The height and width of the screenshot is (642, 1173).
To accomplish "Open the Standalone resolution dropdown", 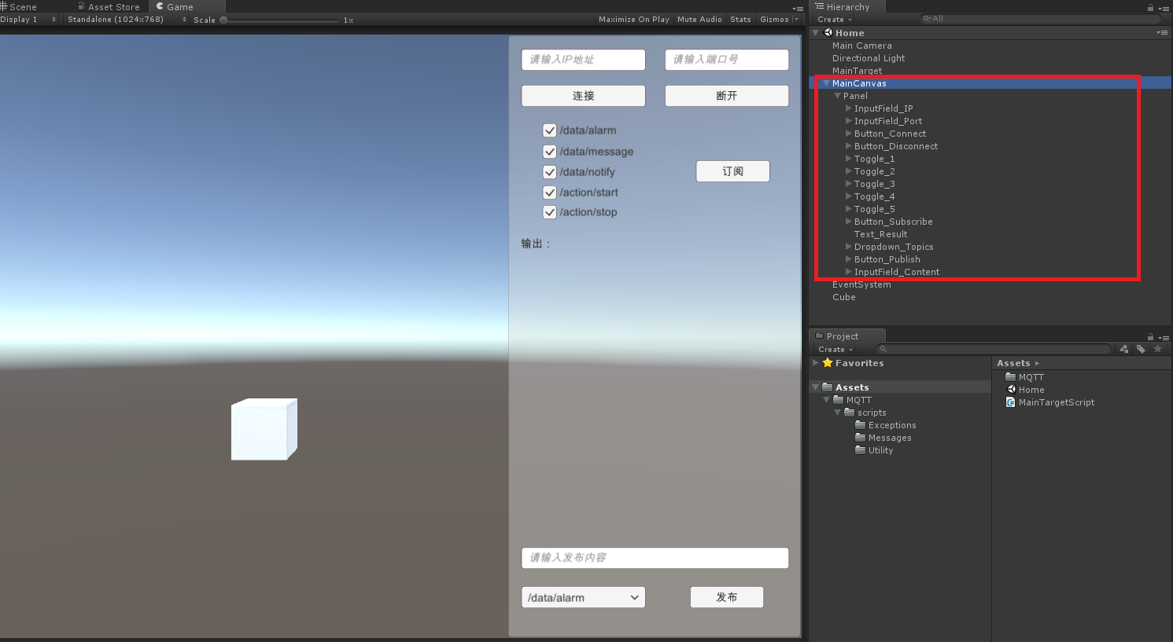I will [116, 20].
